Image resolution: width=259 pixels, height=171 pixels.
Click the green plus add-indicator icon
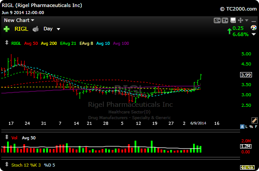tap(7, 29)
